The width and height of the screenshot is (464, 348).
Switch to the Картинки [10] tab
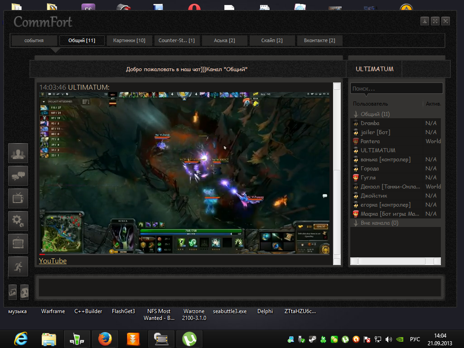[x=129, y=40]
